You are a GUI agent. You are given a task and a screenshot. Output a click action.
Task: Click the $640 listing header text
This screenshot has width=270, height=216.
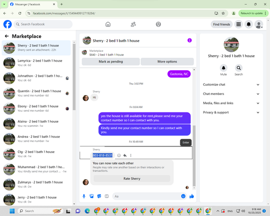[106, 55]
